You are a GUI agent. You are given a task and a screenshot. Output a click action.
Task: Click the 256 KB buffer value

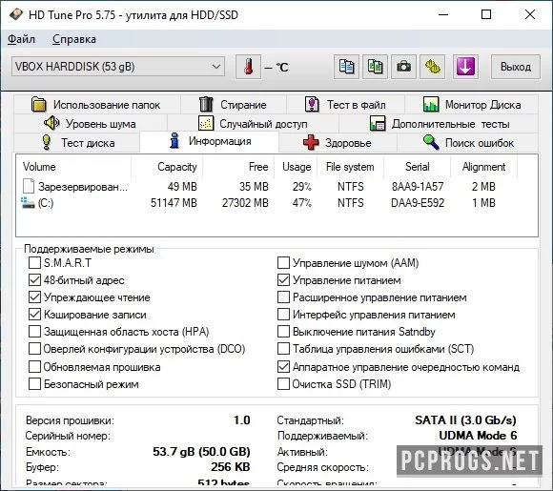click(x=231, y=466)
